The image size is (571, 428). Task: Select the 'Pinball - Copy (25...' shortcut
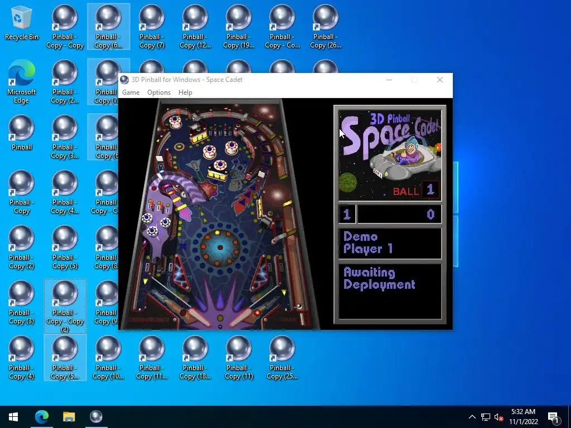pyautogui.click(x=282, y=358)
